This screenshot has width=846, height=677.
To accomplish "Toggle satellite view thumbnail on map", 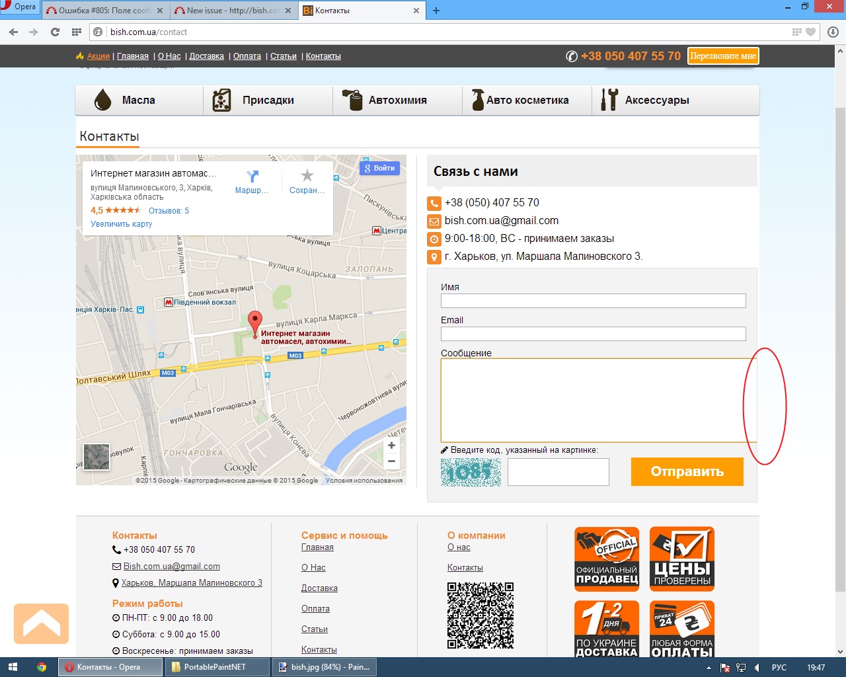I will pos(96,457).
